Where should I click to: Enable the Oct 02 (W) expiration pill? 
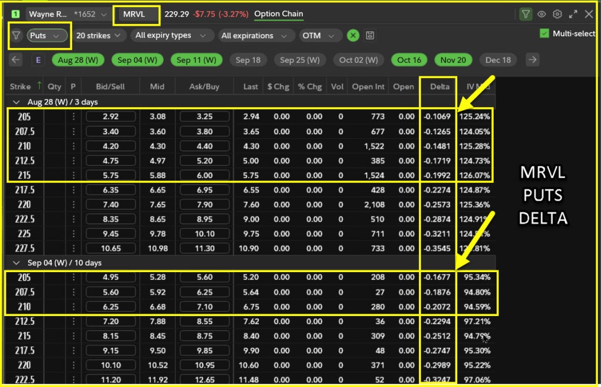(x=359, y=60)
